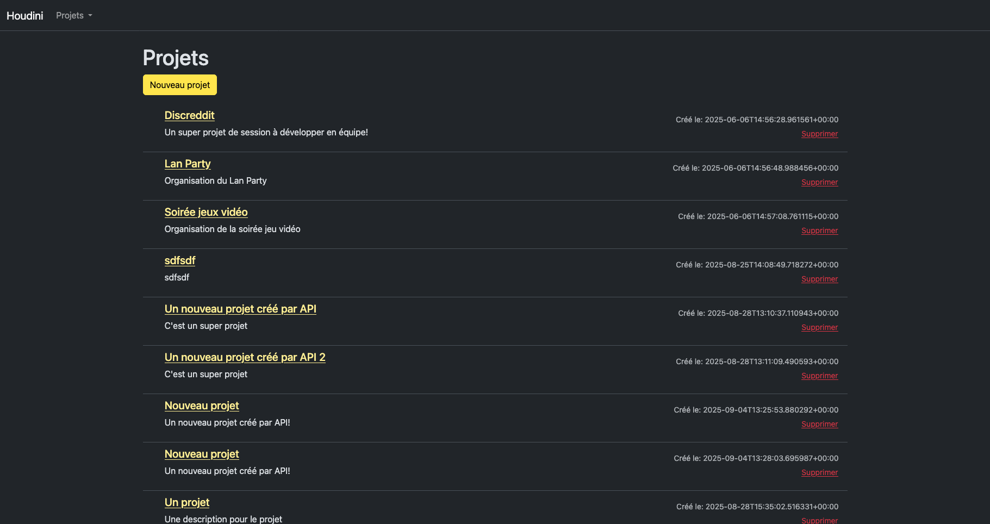Open the sdfsdf project title link
The image size is (990, 524).
point(180,260)
